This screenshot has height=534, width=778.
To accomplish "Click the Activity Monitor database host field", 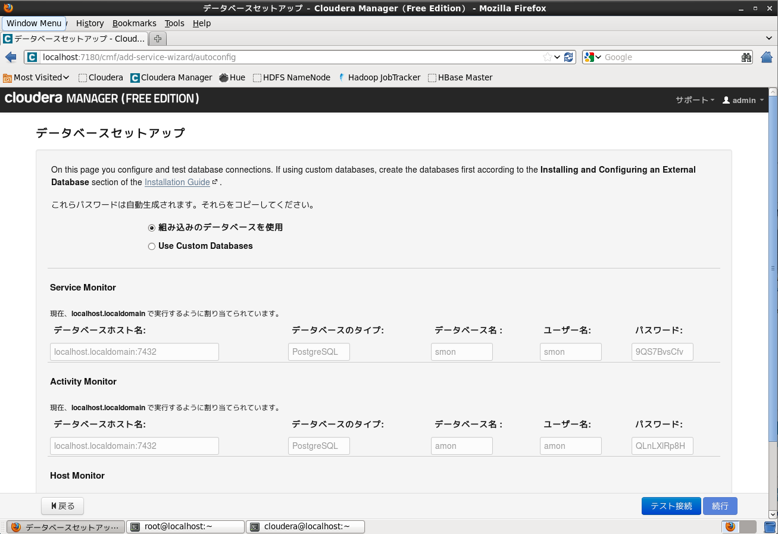I will click(x=135, y=446).
